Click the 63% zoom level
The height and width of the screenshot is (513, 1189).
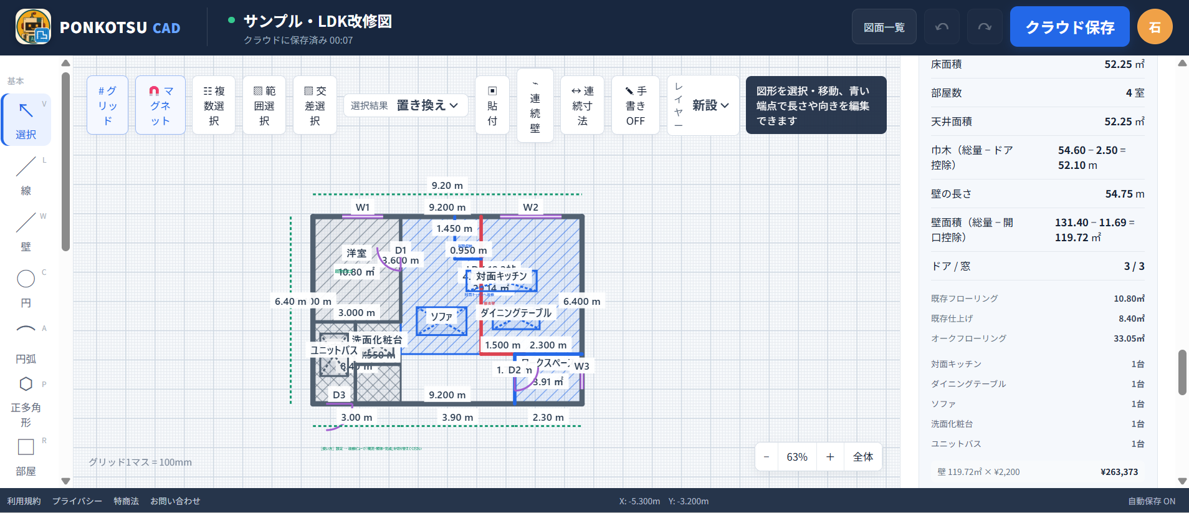[x=797, y=457]
